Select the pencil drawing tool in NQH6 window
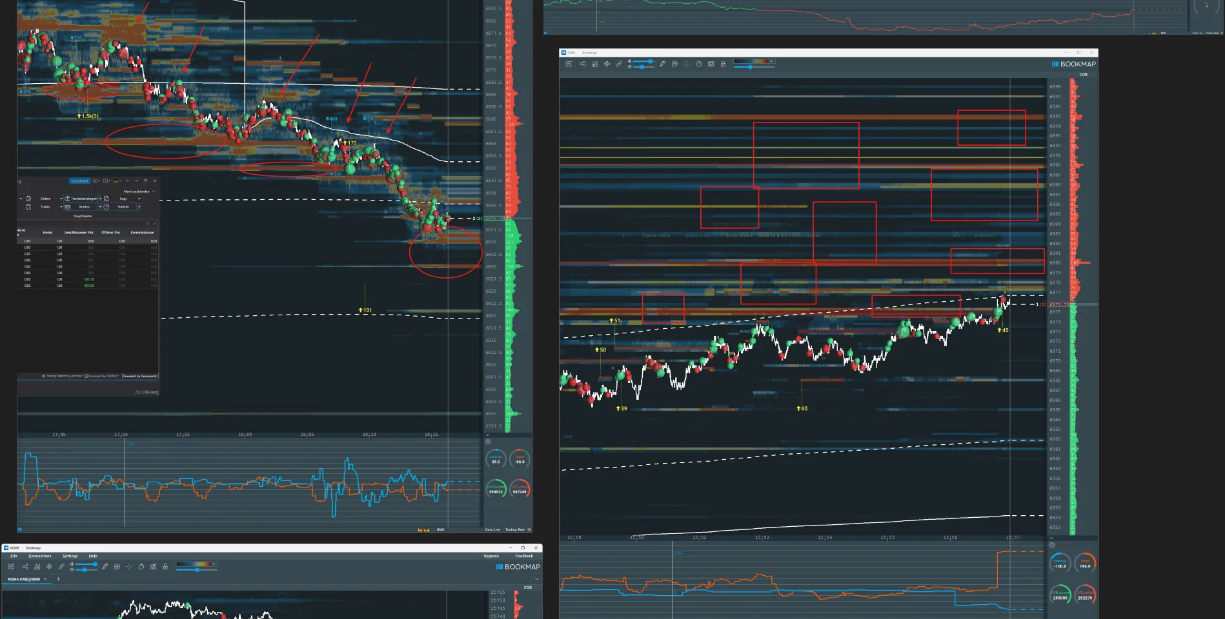The image size is (1225, 619). click(x=105, y=567)
